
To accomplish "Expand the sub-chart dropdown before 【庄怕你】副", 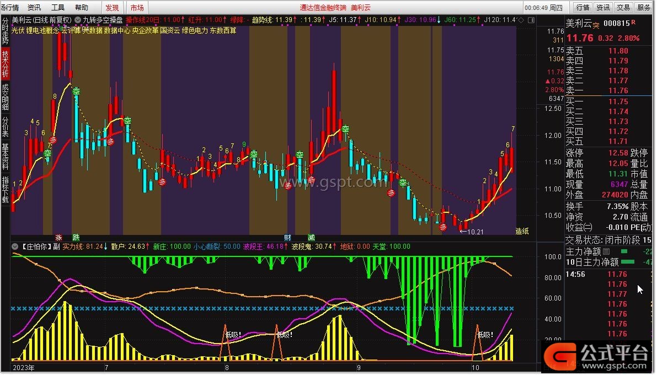I will pyautogui.click(x=15, y=247).
